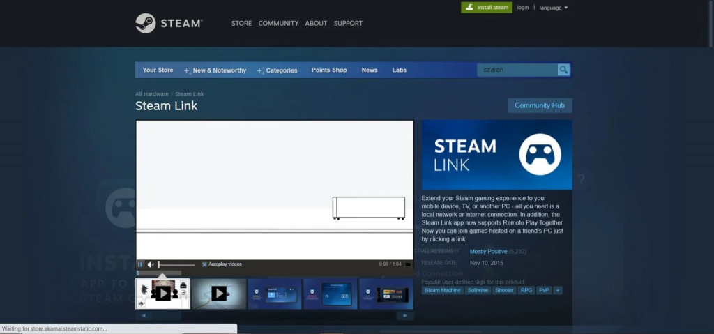Open the Community Hub button
Viewport: 714px width, 334px height.
(x=540, y=105)
